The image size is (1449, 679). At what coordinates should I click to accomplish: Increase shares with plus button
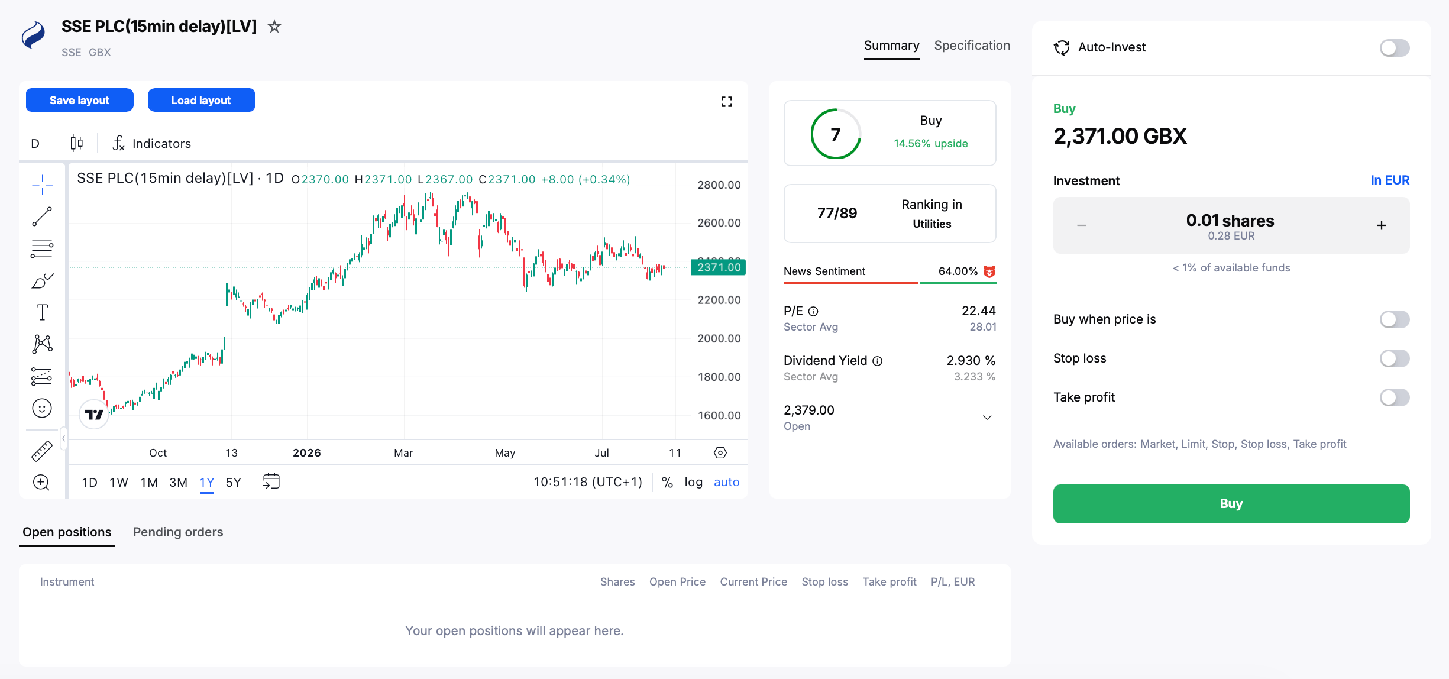tap(1382, 225)
